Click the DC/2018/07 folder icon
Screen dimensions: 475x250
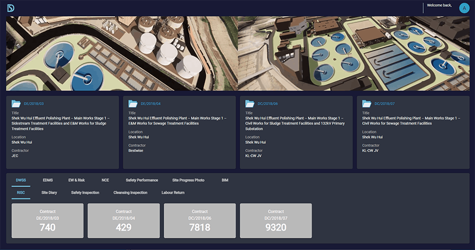pos(366,104)
